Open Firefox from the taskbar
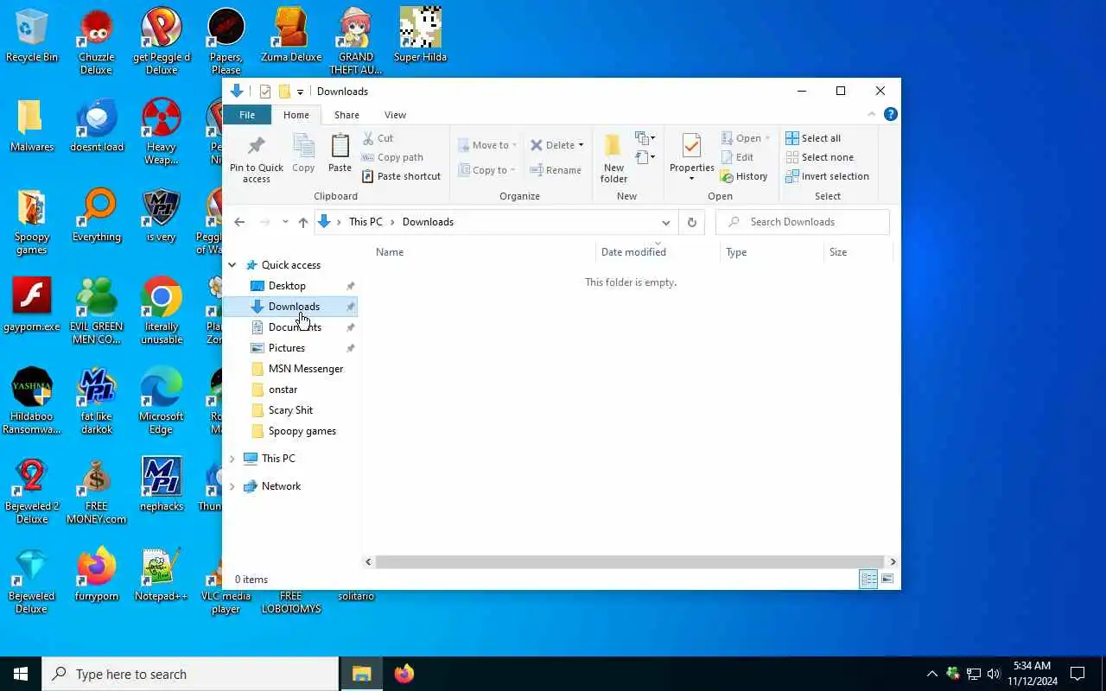Screen dimensions: 1106x691 (x=404, y=674)
